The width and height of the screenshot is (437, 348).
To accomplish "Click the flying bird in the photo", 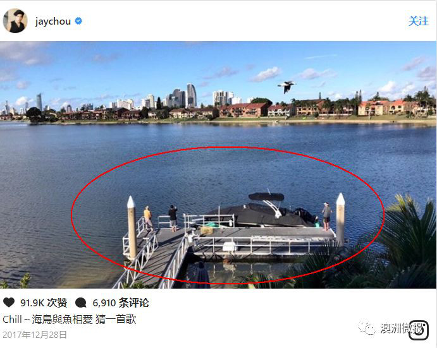I will pyautogui.click(x=286, y=87).
